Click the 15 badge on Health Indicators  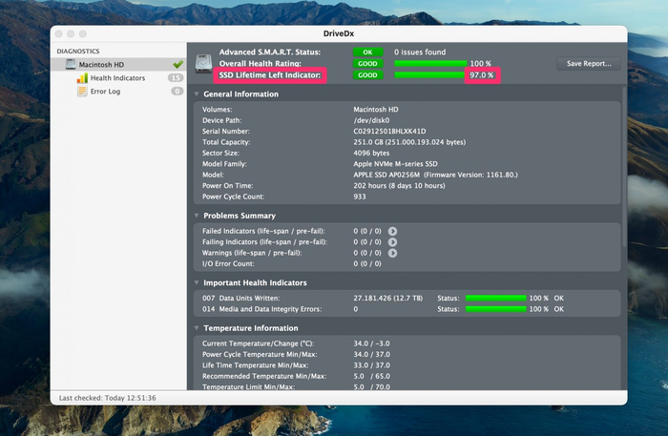pyautogui.click(x=176, y=78)
